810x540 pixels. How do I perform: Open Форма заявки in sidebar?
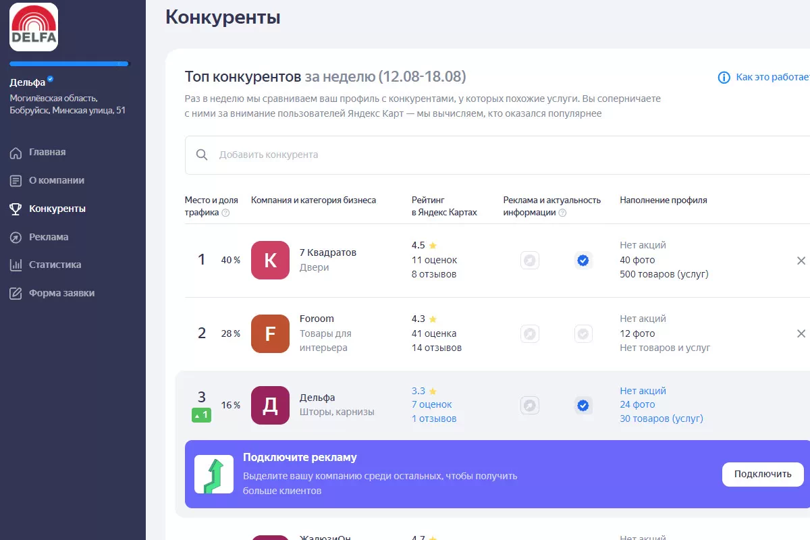[x=61, y=293]
